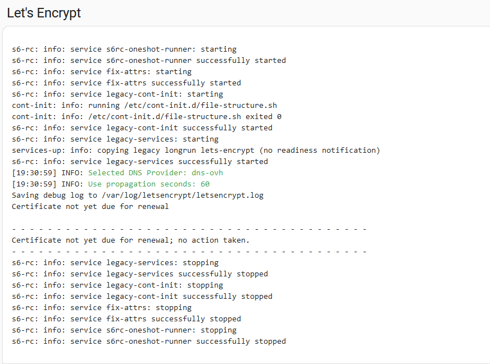The image size is (490, 364).
Task: Click the second dashed separator line
Action: pos(189,252)
